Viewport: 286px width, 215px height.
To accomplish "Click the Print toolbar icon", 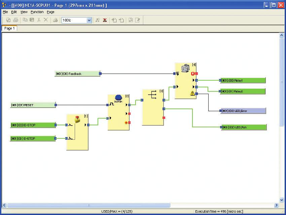I will tap(16, 20).
